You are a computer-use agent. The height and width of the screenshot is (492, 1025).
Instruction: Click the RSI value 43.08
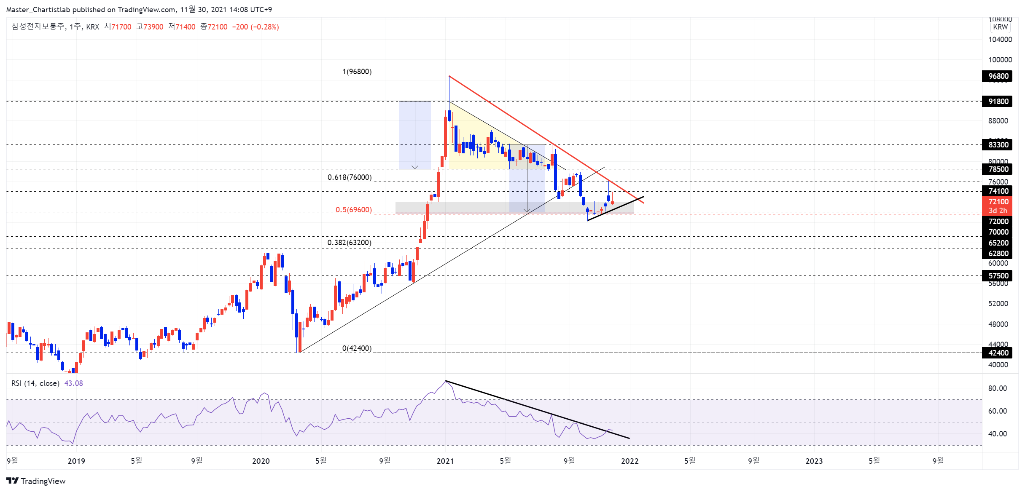pos(74,383)
